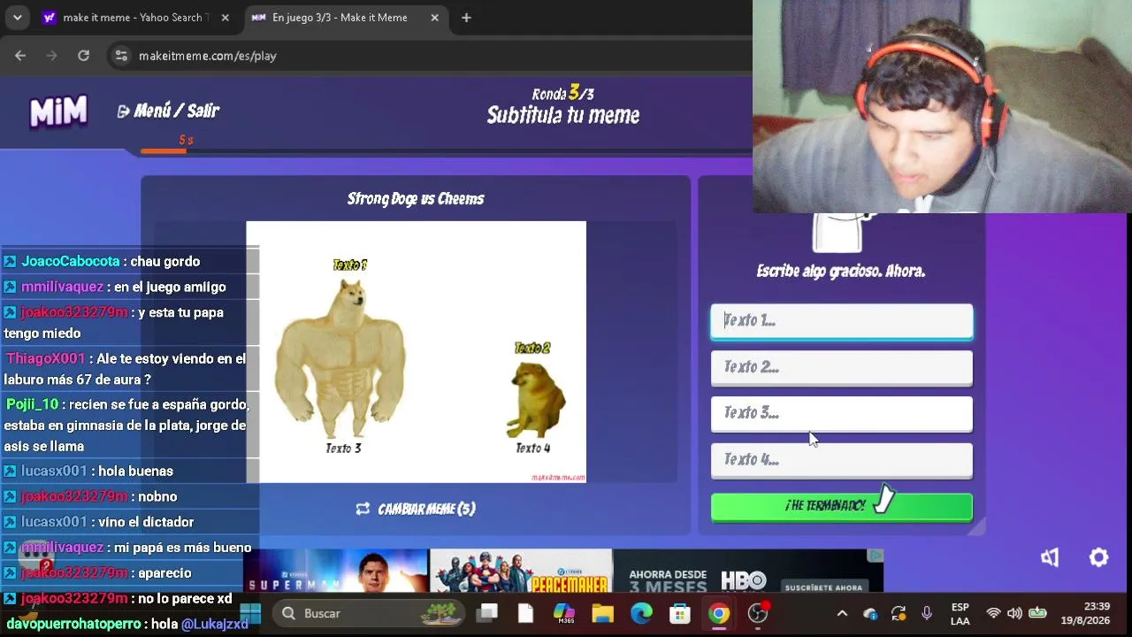Open Task View from the taskbar
This screenshot has height=637, width=1132.
[487, 613]
